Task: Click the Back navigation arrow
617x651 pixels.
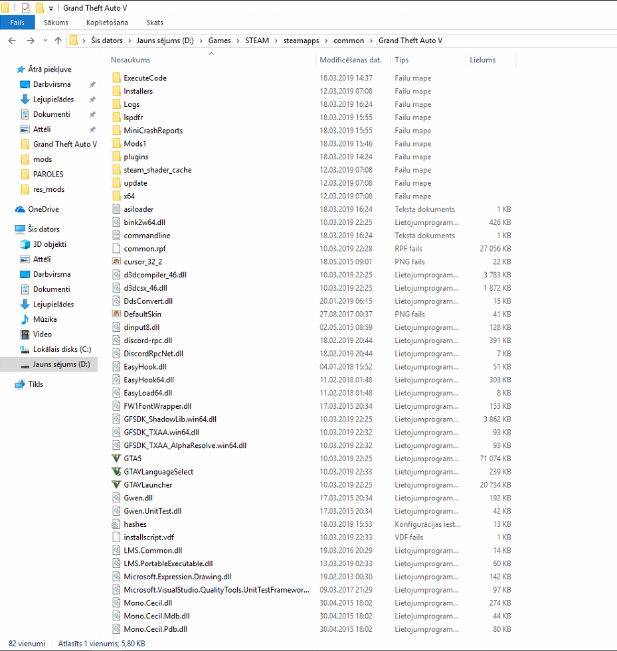Action: (12, 40)
